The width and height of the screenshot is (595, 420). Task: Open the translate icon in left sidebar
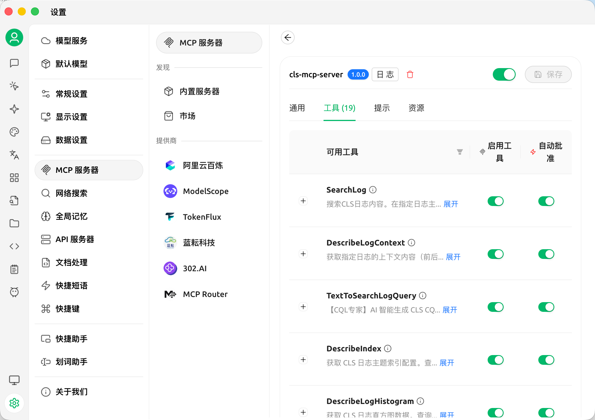14,155
